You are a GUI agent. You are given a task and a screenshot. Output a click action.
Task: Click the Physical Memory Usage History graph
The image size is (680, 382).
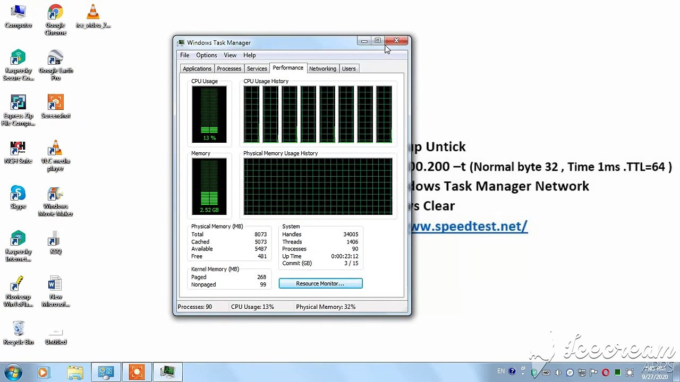[318, 186]
